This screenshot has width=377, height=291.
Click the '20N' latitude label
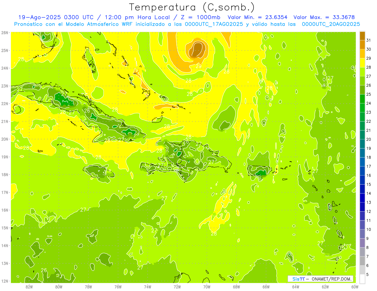click(x=5, y=139)
